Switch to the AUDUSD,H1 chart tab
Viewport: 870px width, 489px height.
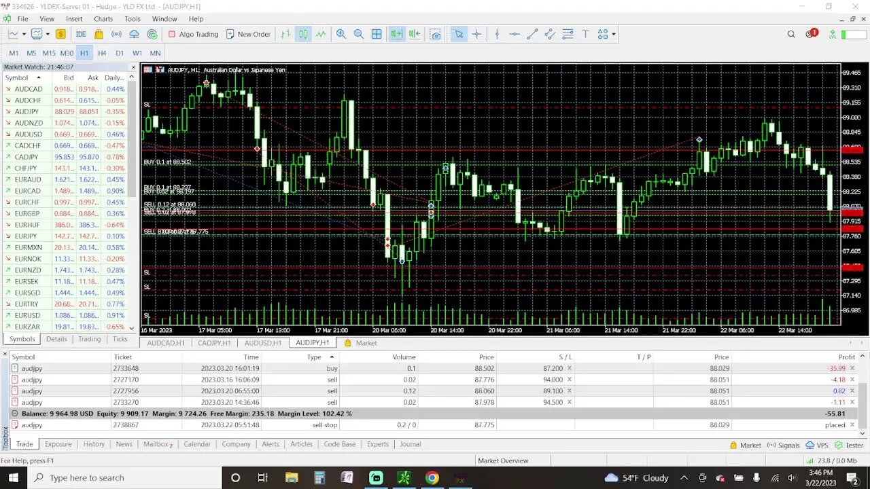[x=262, y=343]
